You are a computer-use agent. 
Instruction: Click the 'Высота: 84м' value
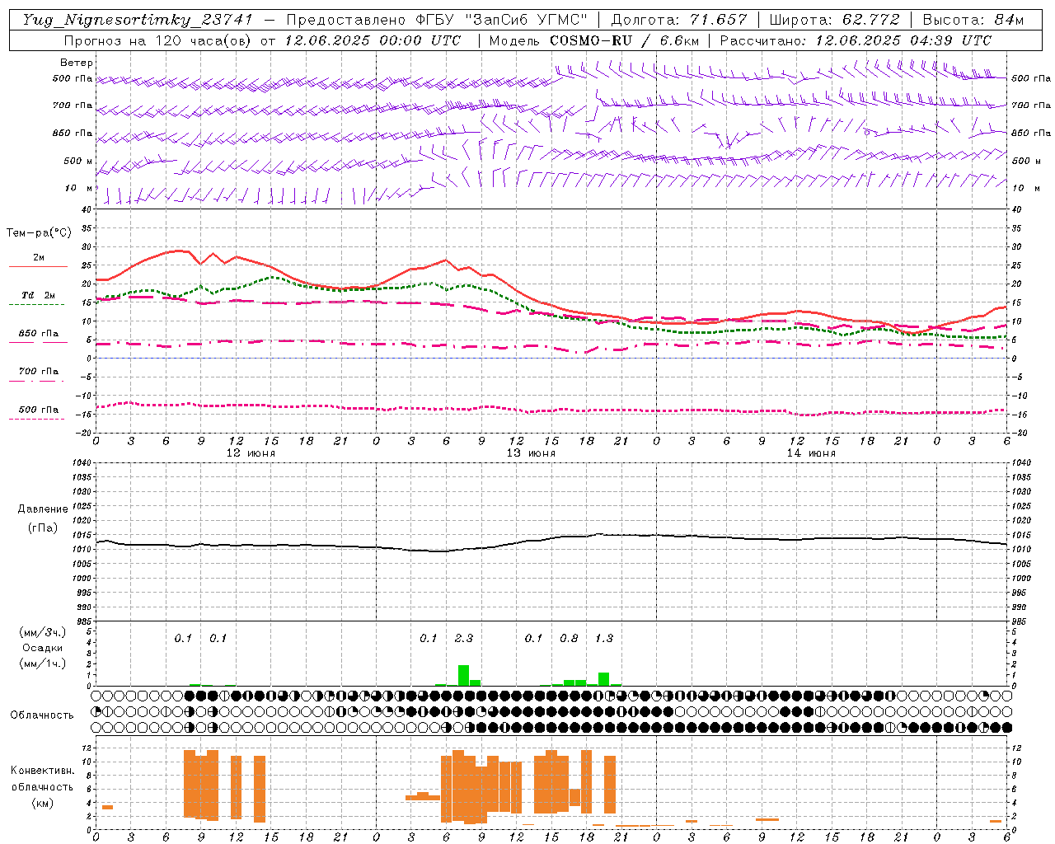[973, 20]
